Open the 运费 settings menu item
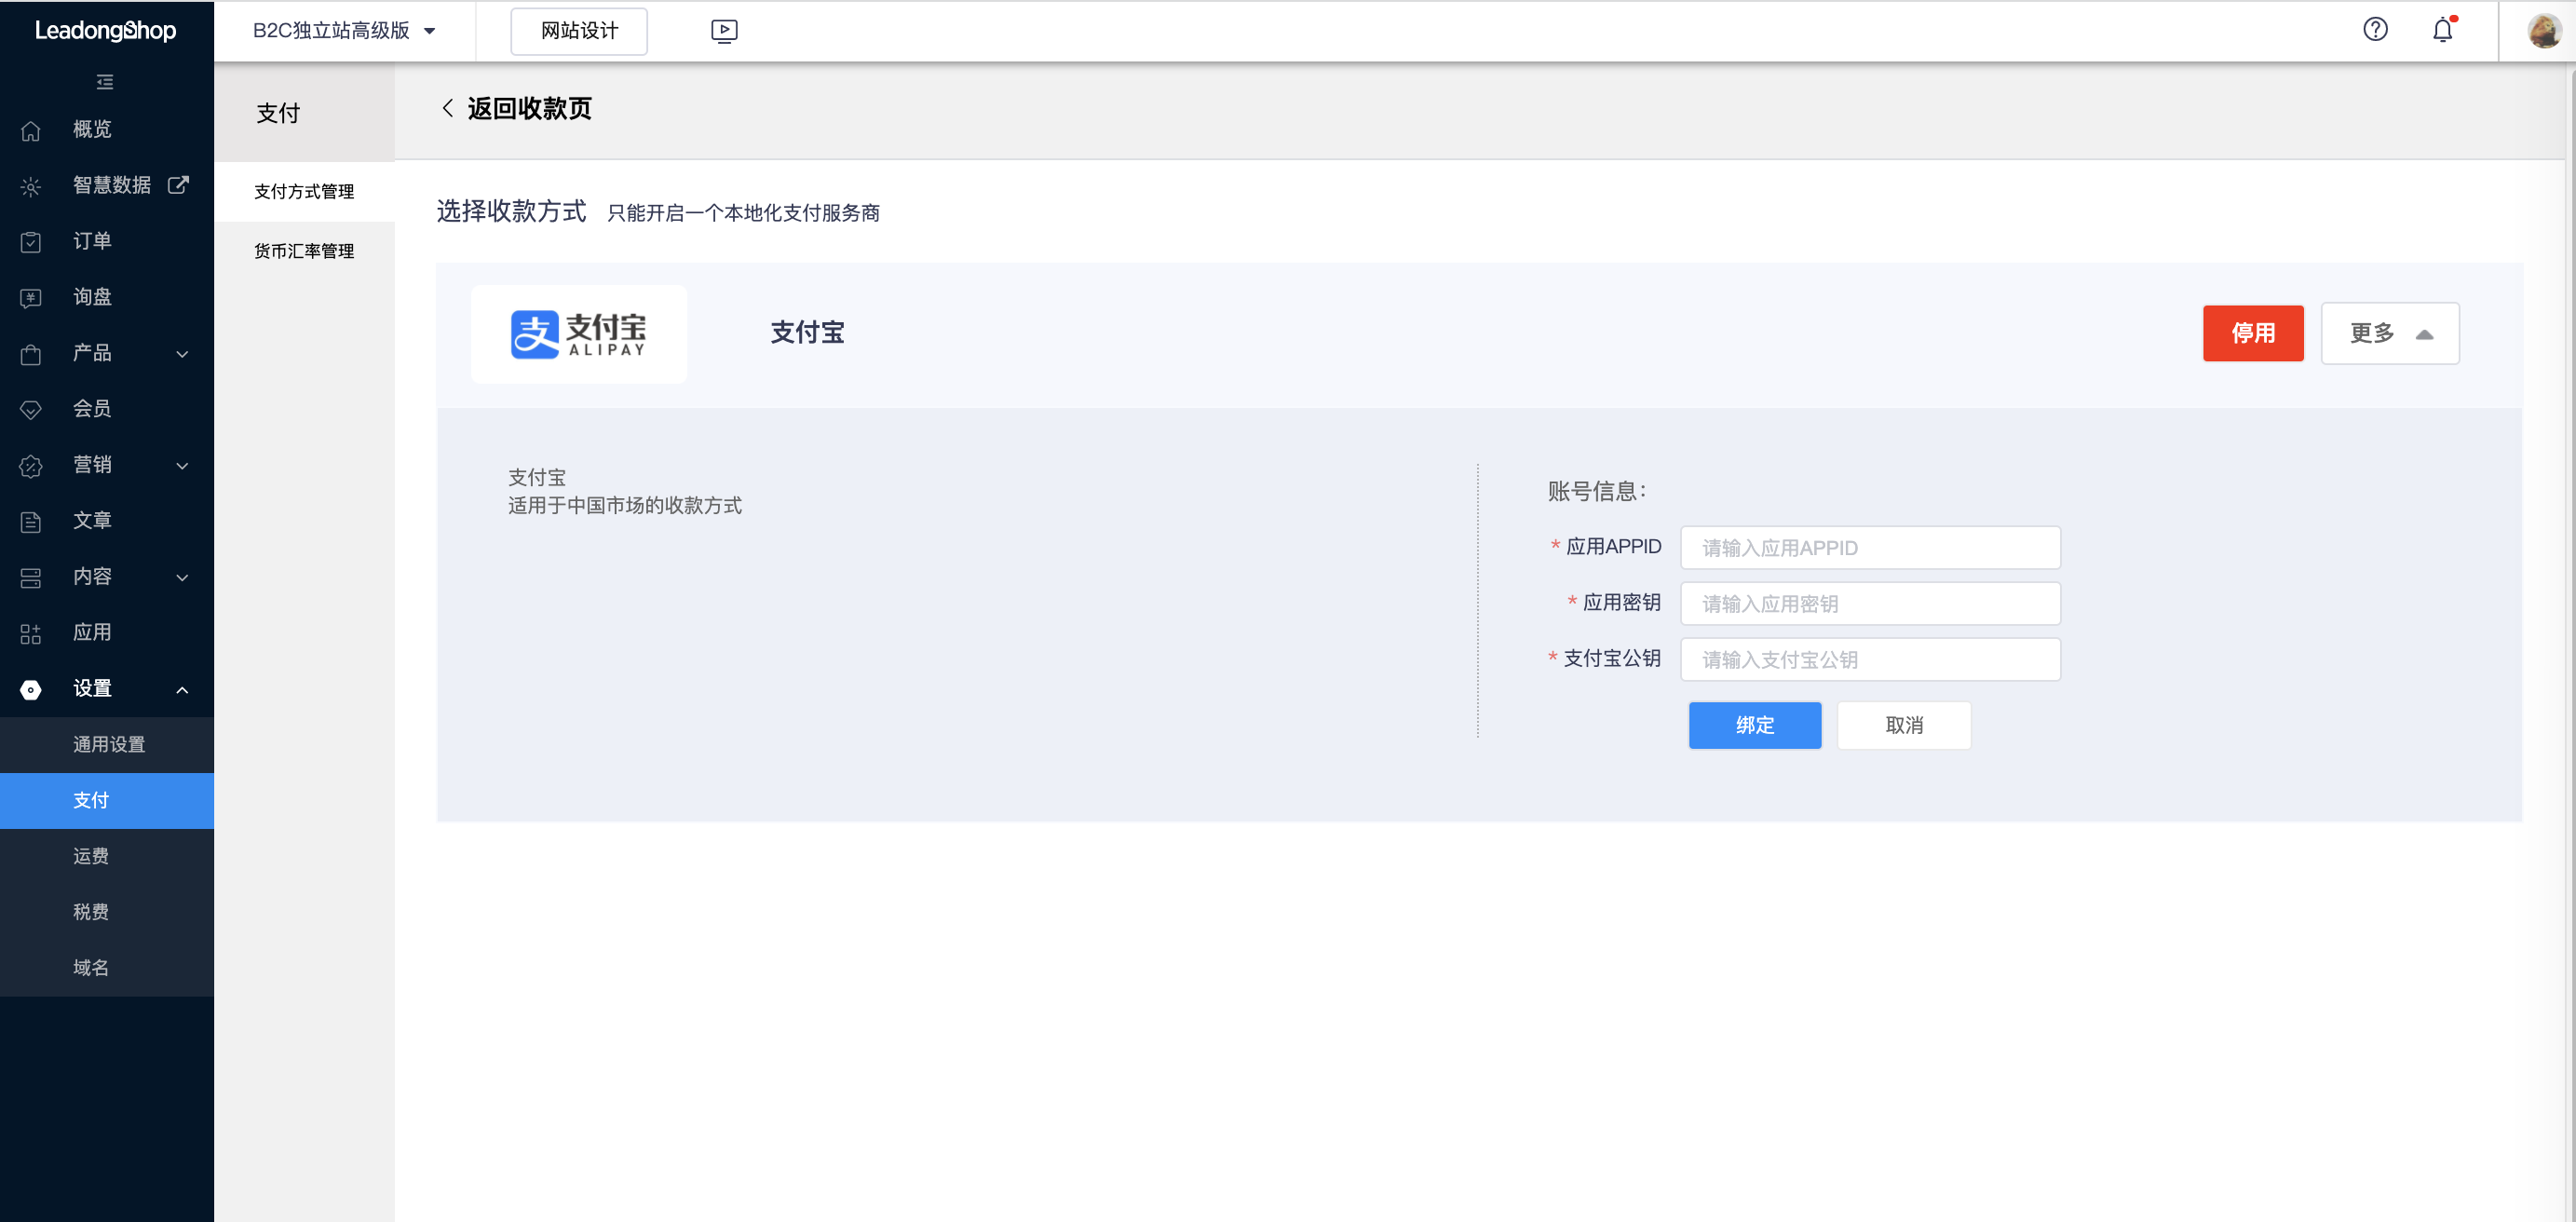Viewport: 2576px width, 1222px height. 91,856
